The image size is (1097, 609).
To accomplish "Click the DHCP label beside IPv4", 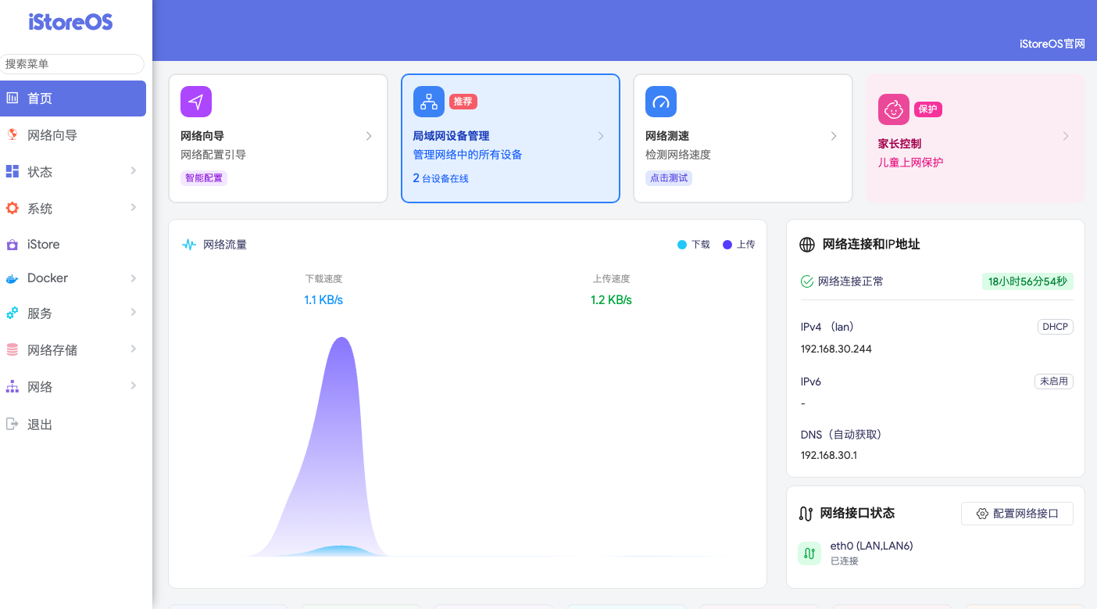I will tap(1055, 327).
